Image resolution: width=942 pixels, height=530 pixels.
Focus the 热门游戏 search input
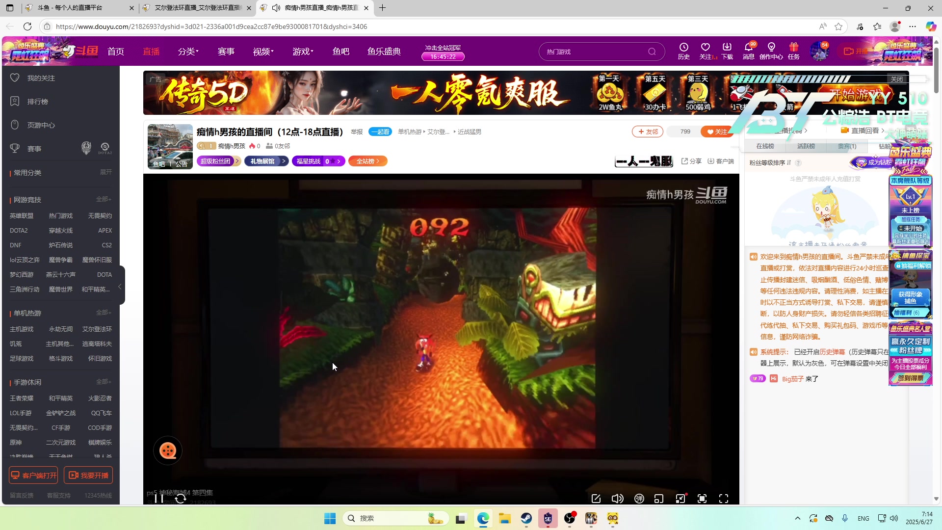[594, 52]
